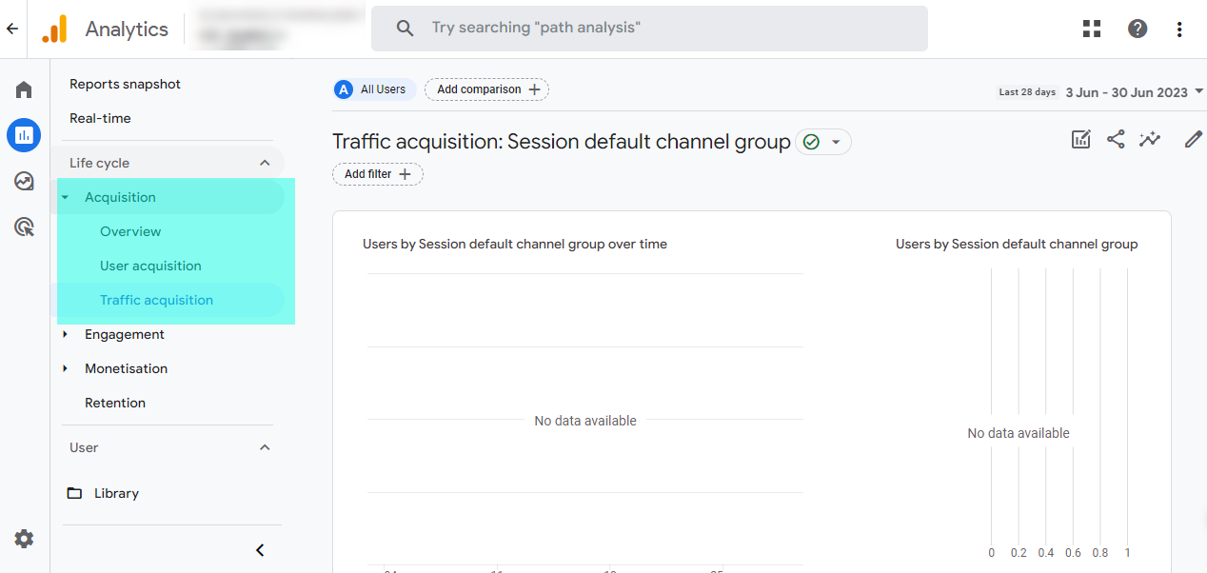Click the Google Analytics logo
Screen dimensions: 1207x573
pos(54,29)
